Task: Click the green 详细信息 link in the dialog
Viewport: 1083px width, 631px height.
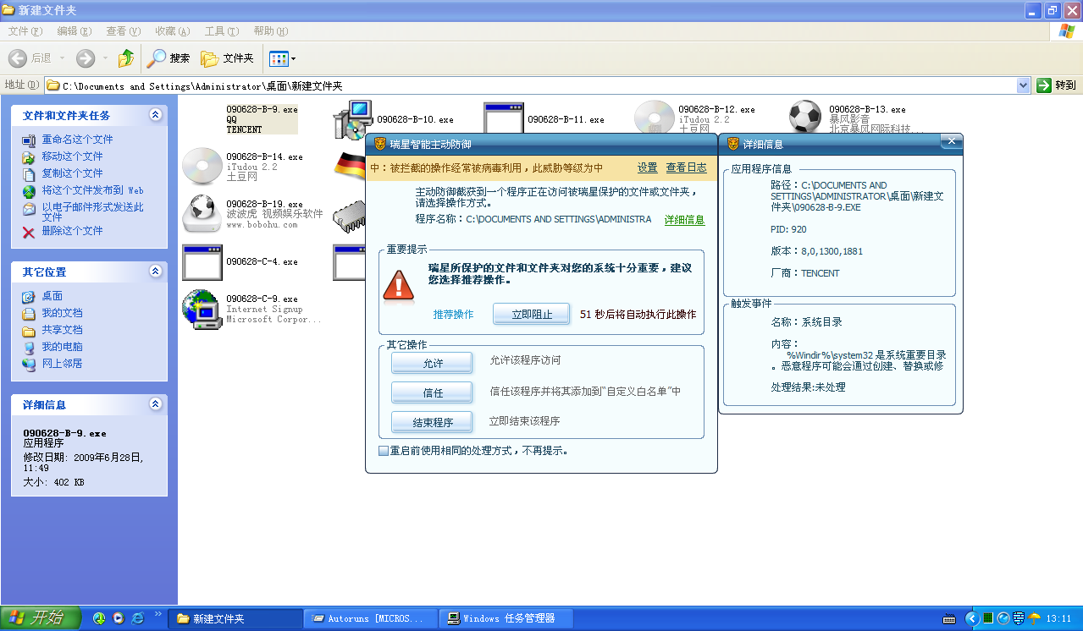Action: [x=684, y=220]
